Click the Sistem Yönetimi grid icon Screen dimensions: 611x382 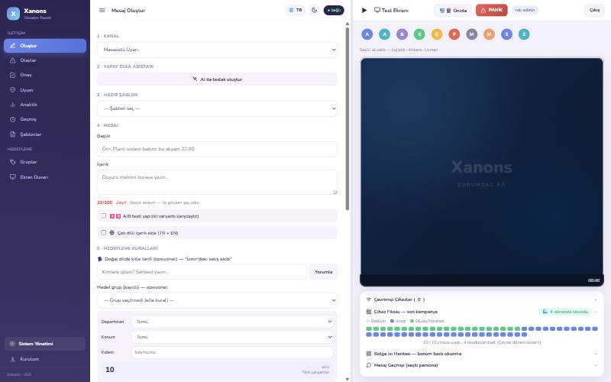[x=12, y=344]
